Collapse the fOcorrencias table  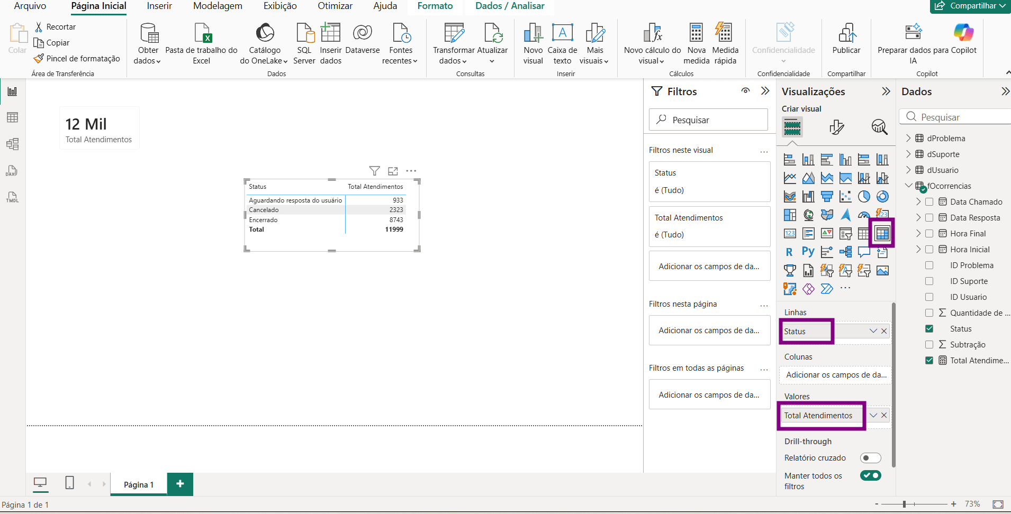pyautogui.click(x=908, y=186)
